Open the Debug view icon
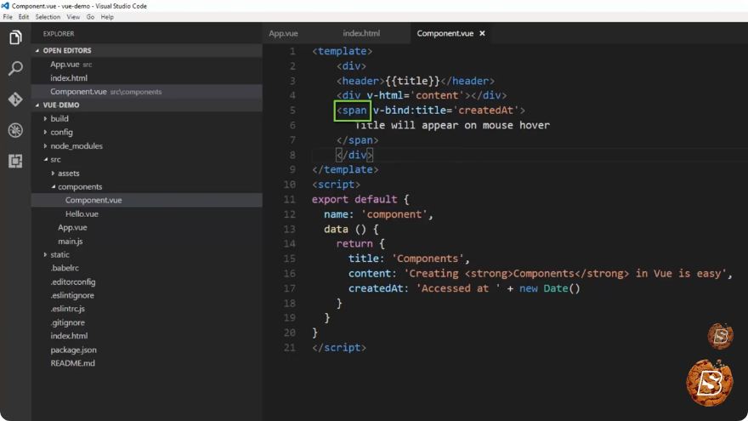Image resolution: width=748 pixels, height=421 pixels. pyautogui.click(x=15, y=130)
